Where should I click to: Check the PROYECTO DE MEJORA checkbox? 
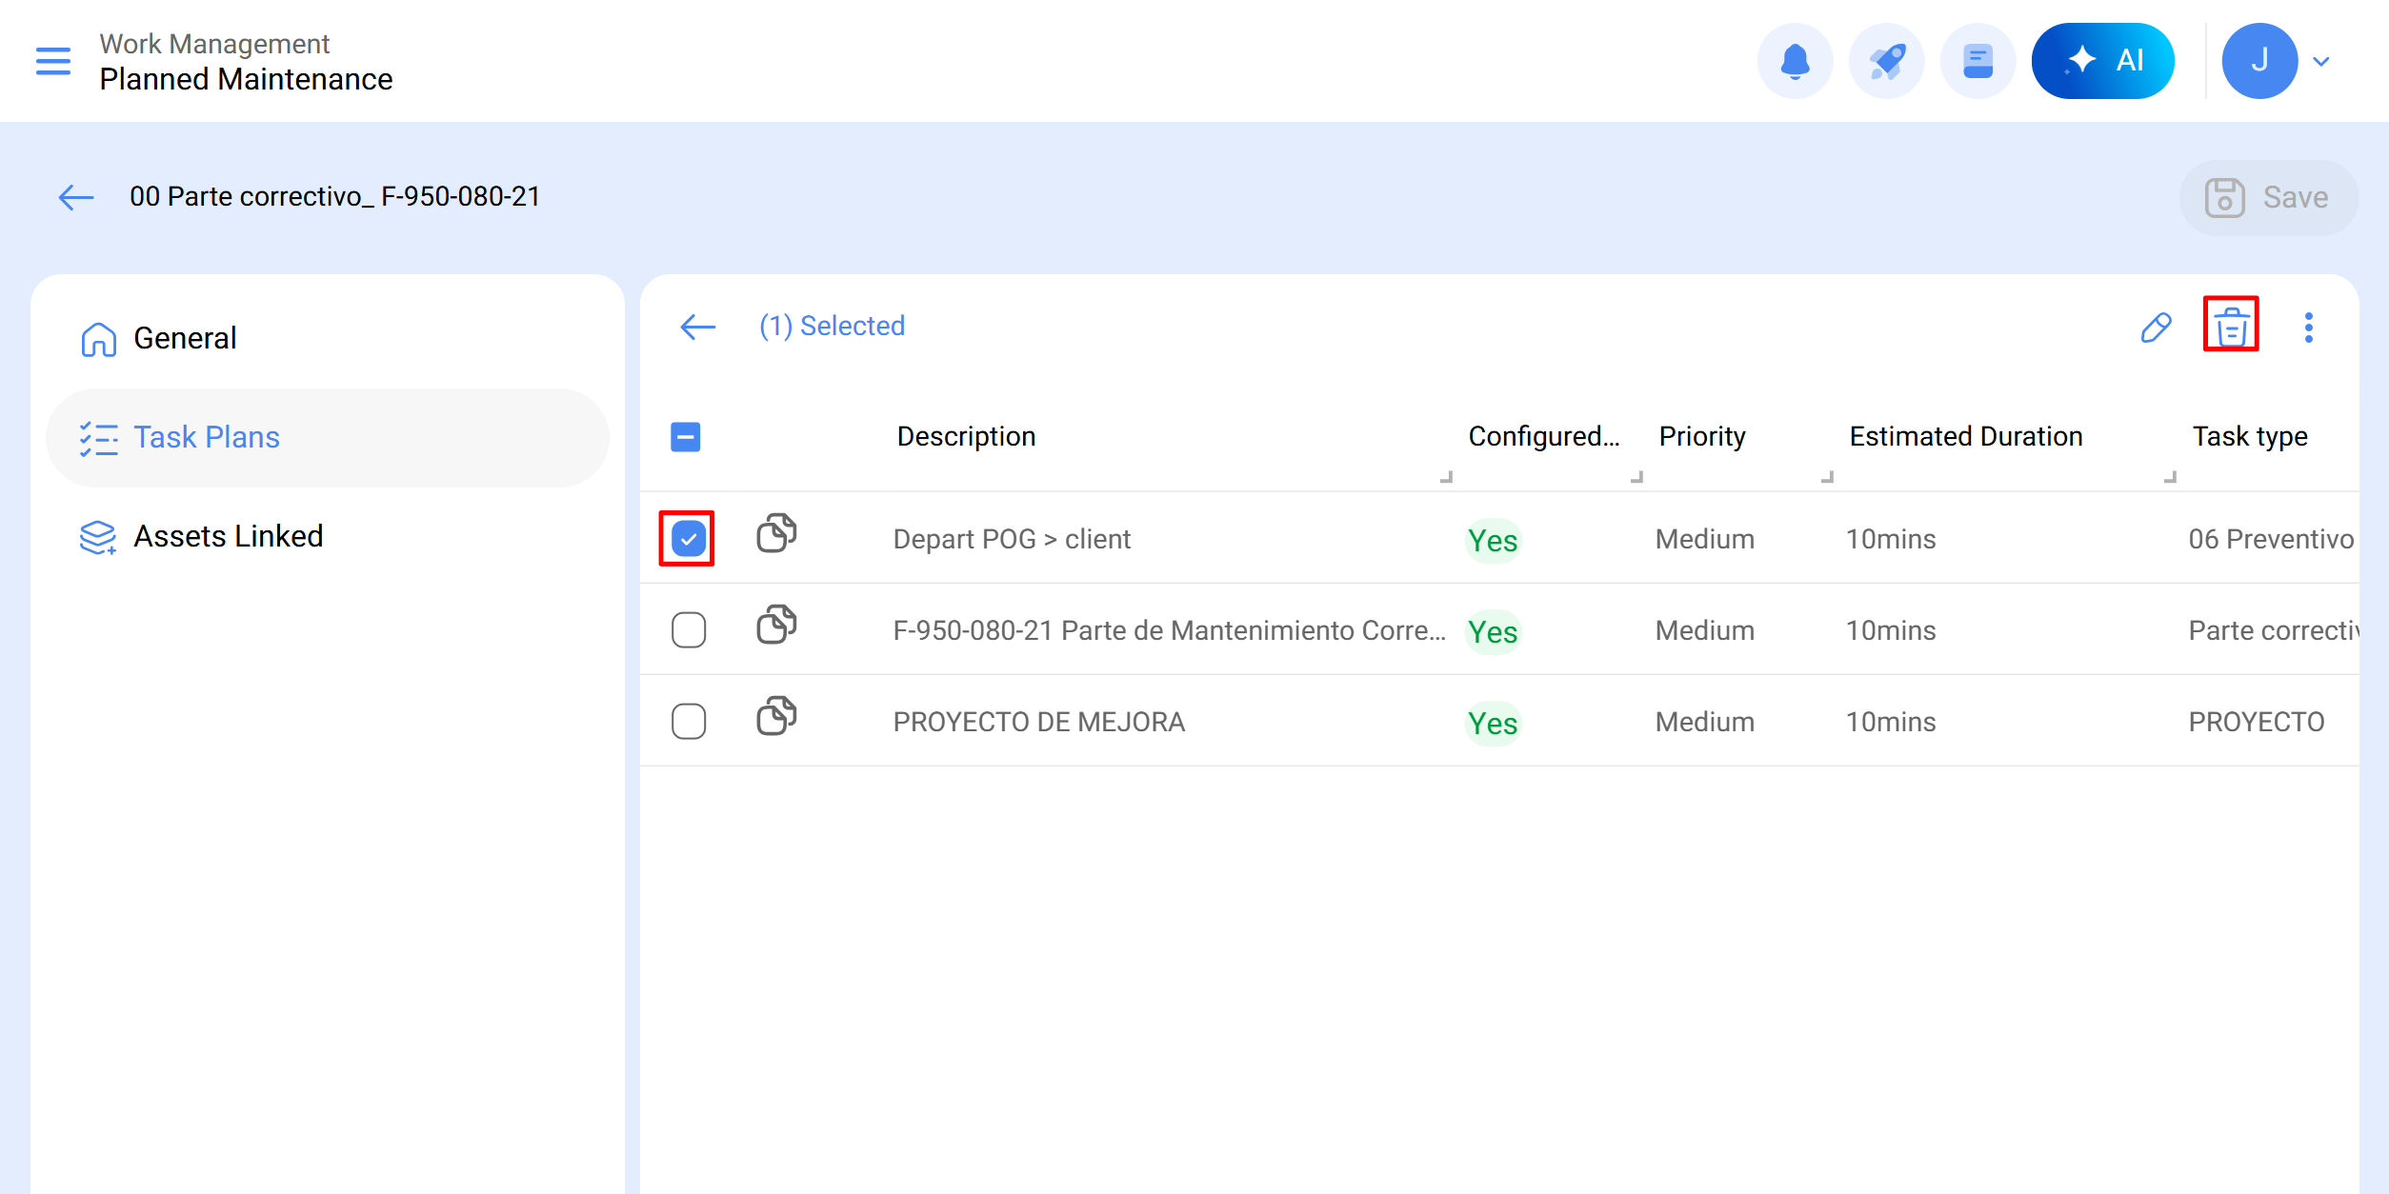688,722
